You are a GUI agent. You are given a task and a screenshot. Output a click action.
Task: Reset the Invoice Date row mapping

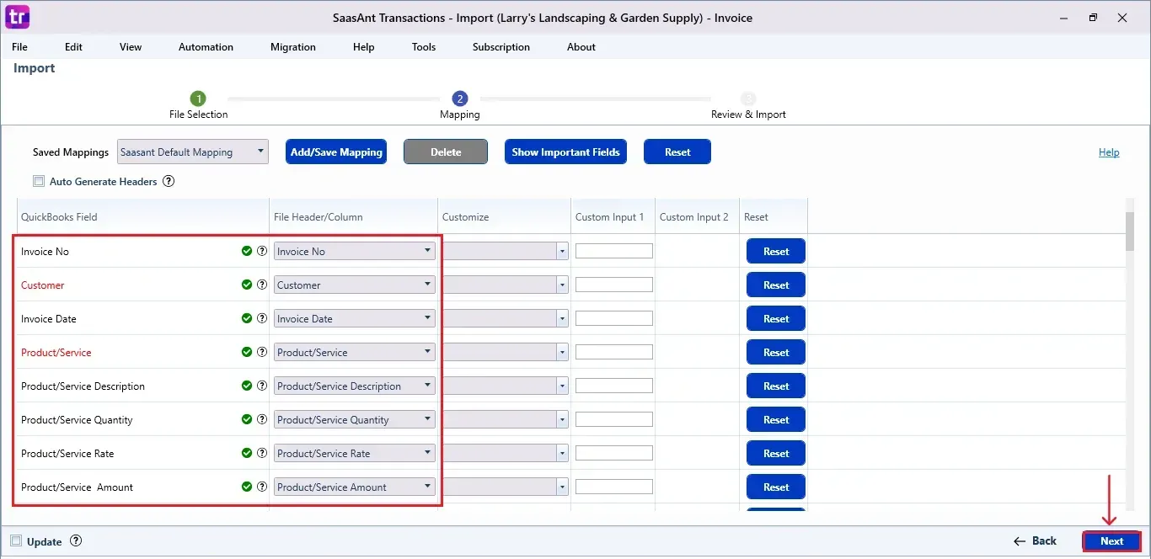coord(776,318)
